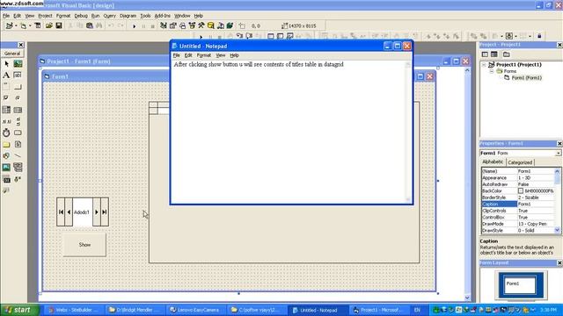Toggle Folders in Project Explorer panel

coord(507,54)
